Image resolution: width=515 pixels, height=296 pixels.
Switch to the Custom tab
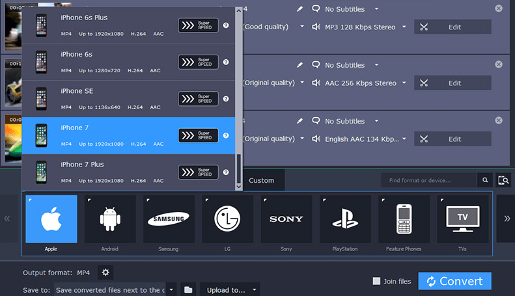(262, 180)
